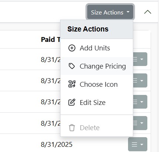
Task: Open the second table row's action dropdown caret
Action: coord(142,80)
